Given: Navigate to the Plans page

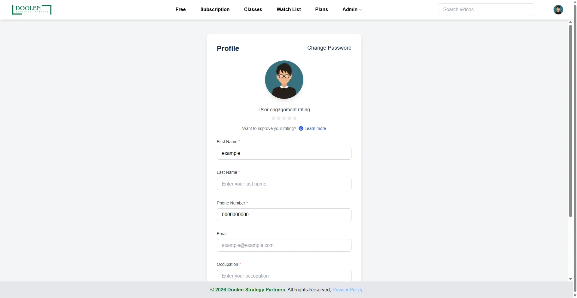Looking at the screenshot, I should click(321, 10).
